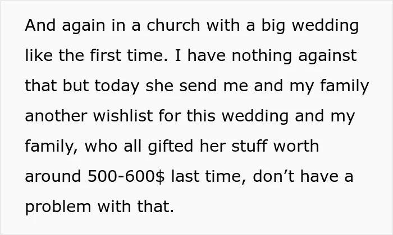Click the word "last" in sixth line

[185, 176]
